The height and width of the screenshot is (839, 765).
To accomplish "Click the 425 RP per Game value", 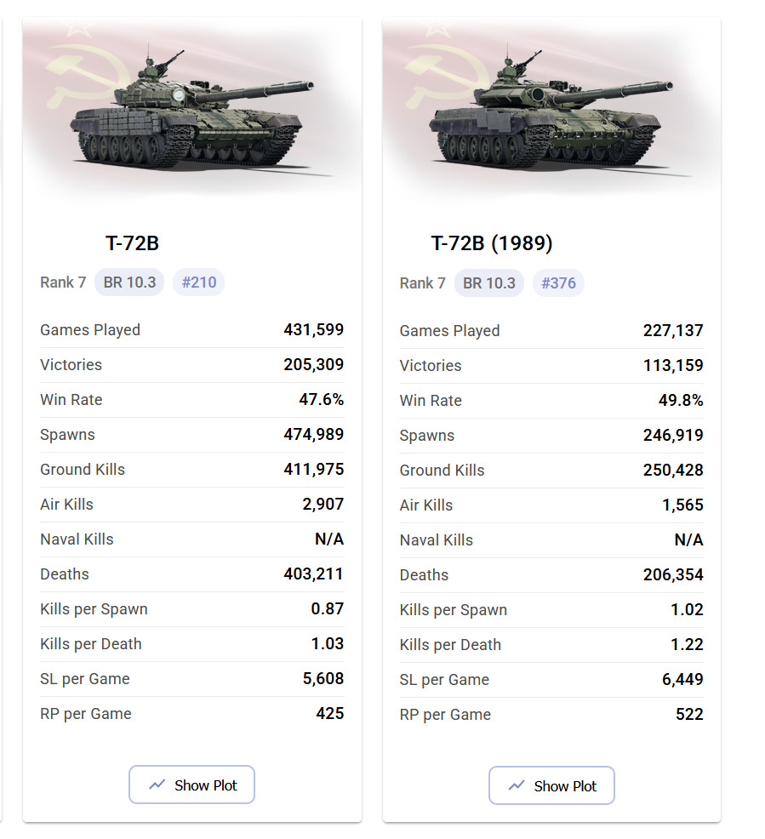I will tap(329, 713).
